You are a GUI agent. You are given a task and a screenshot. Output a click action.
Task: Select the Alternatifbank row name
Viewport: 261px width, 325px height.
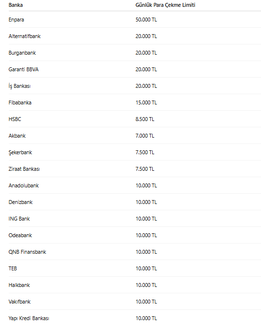tap(24, 36)
